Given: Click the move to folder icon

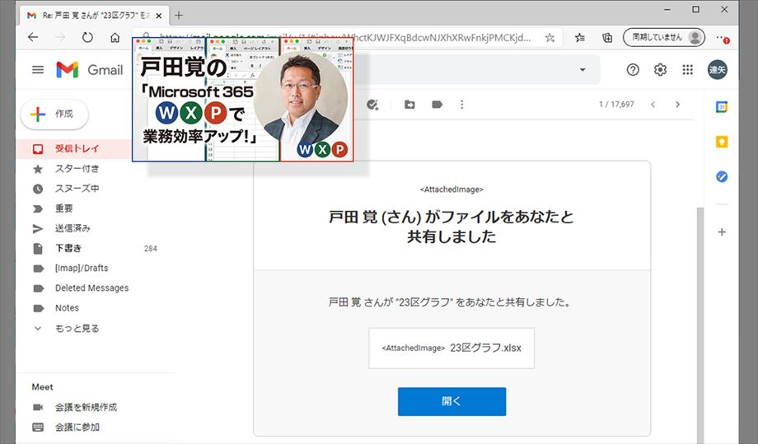Looking at the screenshot, I should point(409,105).
